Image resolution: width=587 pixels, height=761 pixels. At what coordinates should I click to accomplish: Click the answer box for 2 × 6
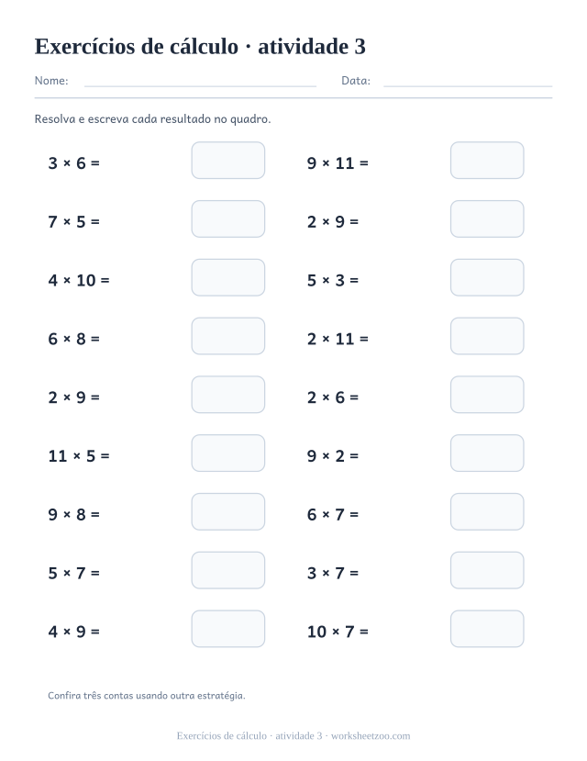pyautogui.click(x=487, y=395)
